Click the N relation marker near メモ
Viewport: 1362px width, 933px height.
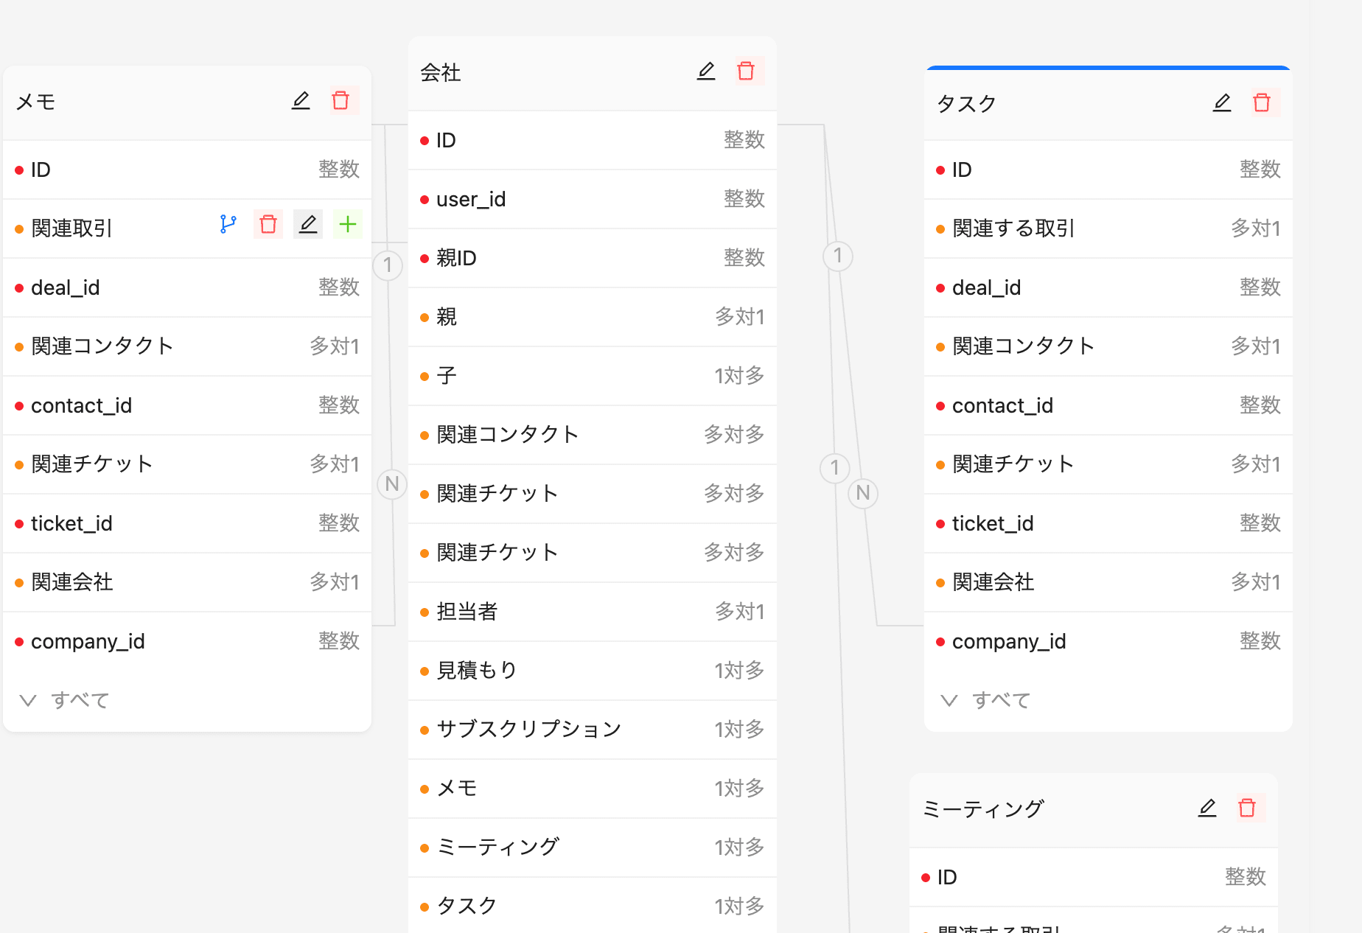(392, 484)
